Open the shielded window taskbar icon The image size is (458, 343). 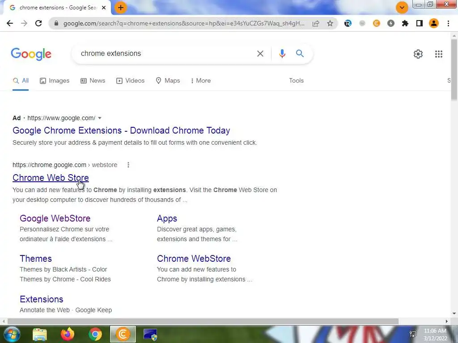coord(151,335)
